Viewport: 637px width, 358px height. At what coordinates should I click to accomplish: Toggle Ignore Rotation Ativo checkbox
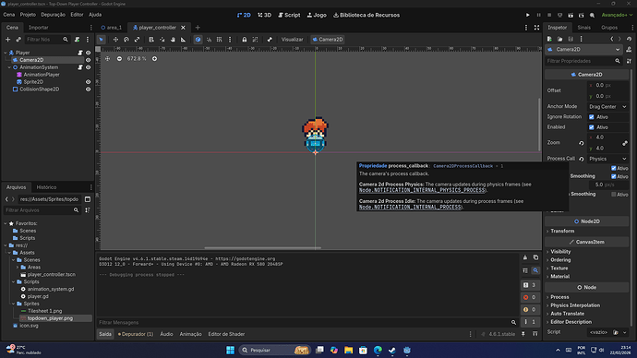[592, 117]
